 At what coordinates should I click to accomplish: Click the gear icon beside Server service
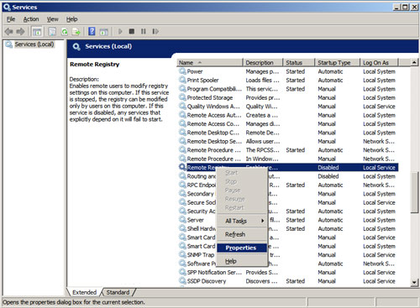click(182, 220)
